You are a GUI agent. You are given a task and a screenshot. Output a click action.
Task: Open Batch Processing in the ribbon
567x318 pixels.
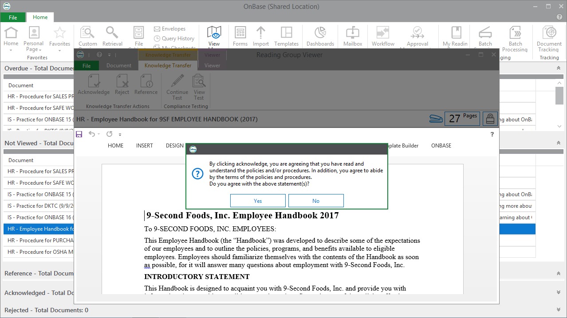(515, 39)
